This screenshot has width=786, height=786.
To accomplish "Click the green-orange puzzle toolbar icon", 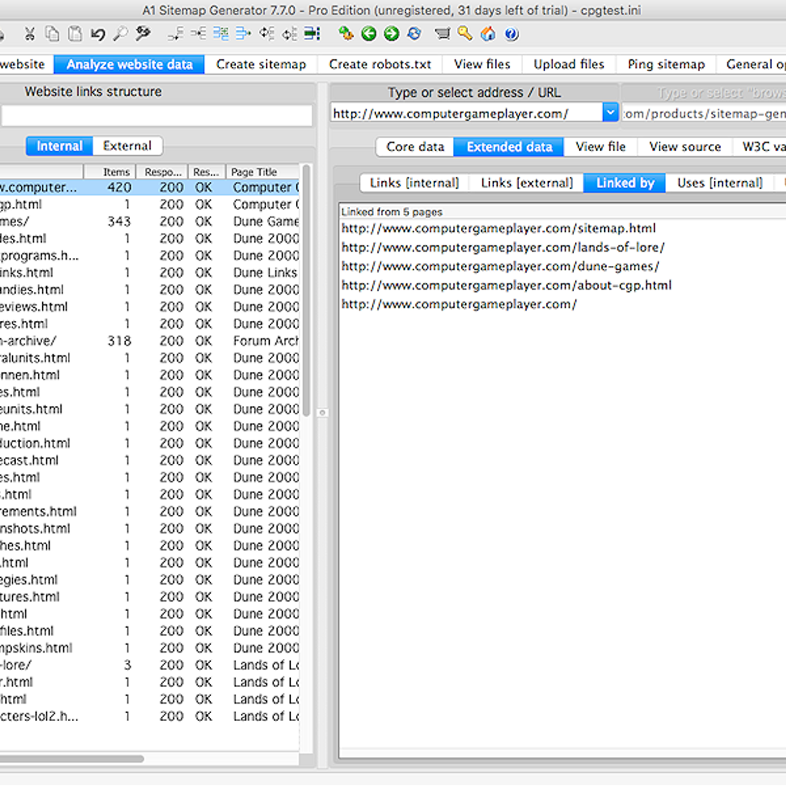I will pyautogui.click(x=346, y=34).
